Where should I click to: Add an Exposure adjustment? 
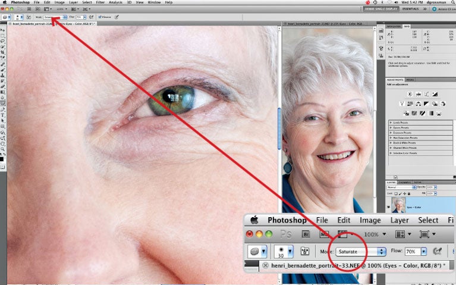coord(435,94)
